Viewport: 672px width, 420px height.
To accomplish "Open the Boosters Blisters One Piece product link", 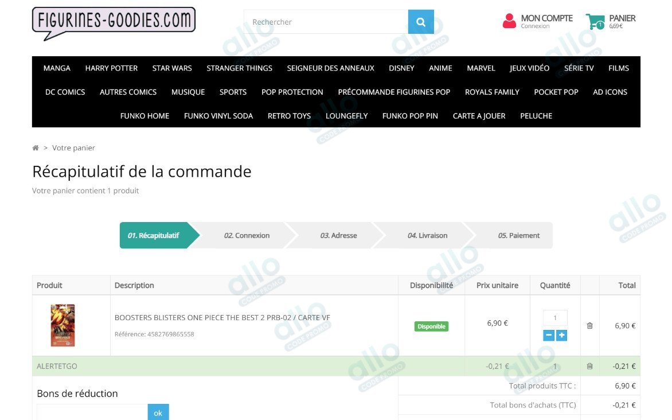I will point(222,317).
